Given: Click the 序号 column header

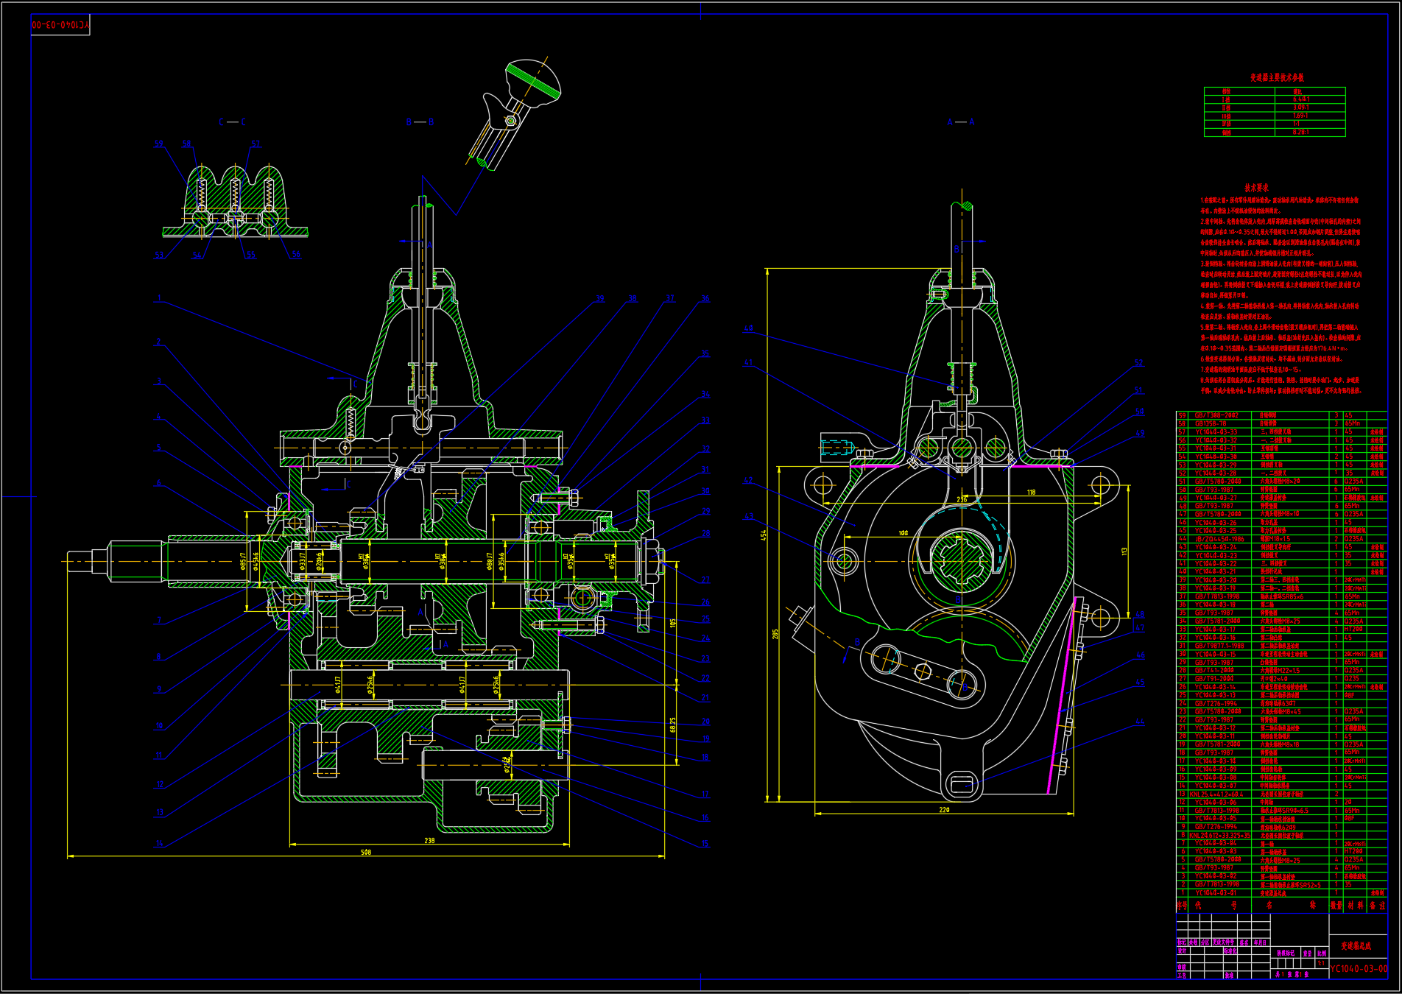Looking at the screenshot, I should 1183,906.
